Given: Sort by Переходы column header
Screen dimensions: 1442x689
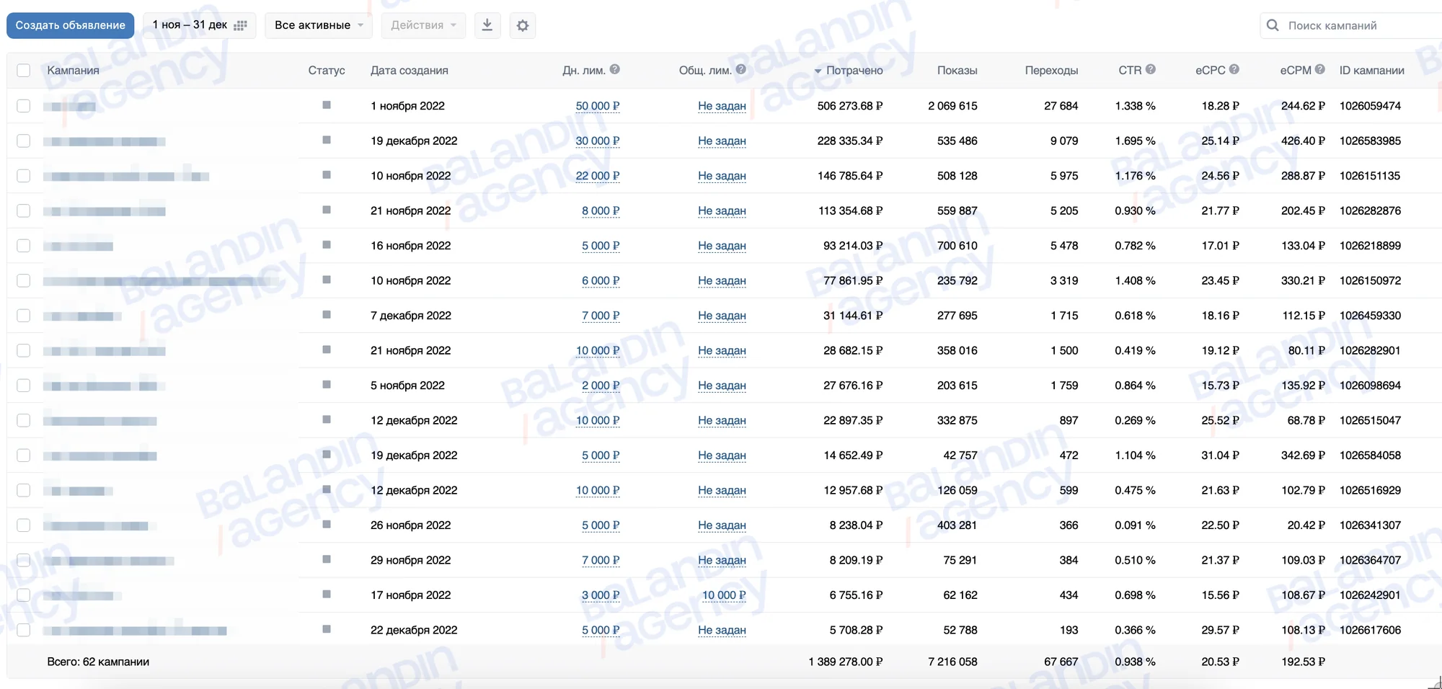Looking at the screenshot, I should click(1051, 71).
